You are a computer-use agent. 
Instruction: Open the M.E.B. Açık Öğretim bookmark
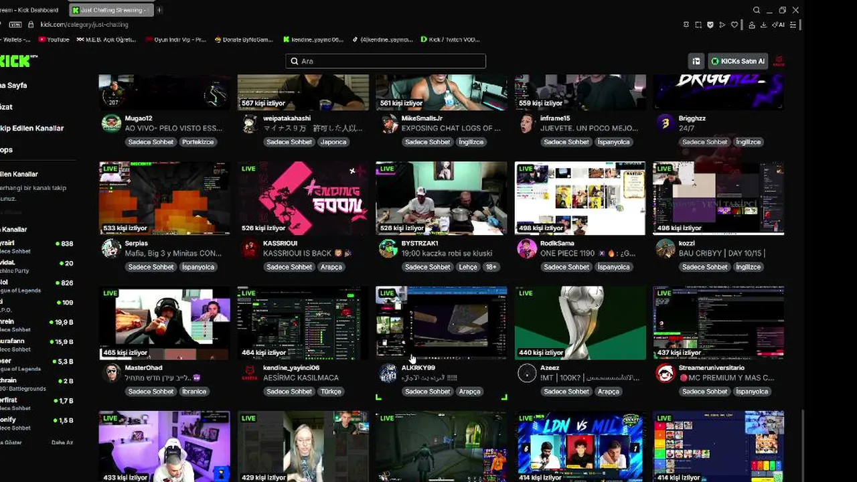[x=107, y=39]
